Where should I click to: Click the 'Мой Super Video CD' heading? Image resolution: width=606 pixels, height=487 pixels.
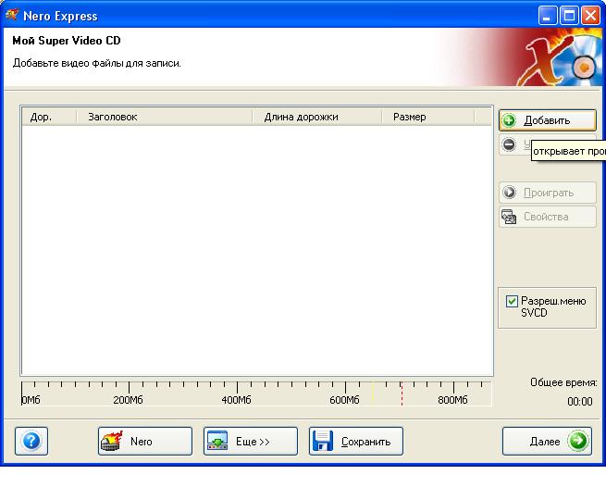67,41
